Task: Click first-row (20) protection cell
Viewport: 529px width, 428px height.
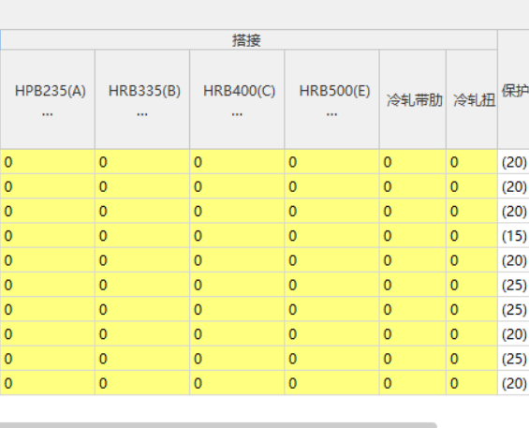Action: click(x=513, y=162)
